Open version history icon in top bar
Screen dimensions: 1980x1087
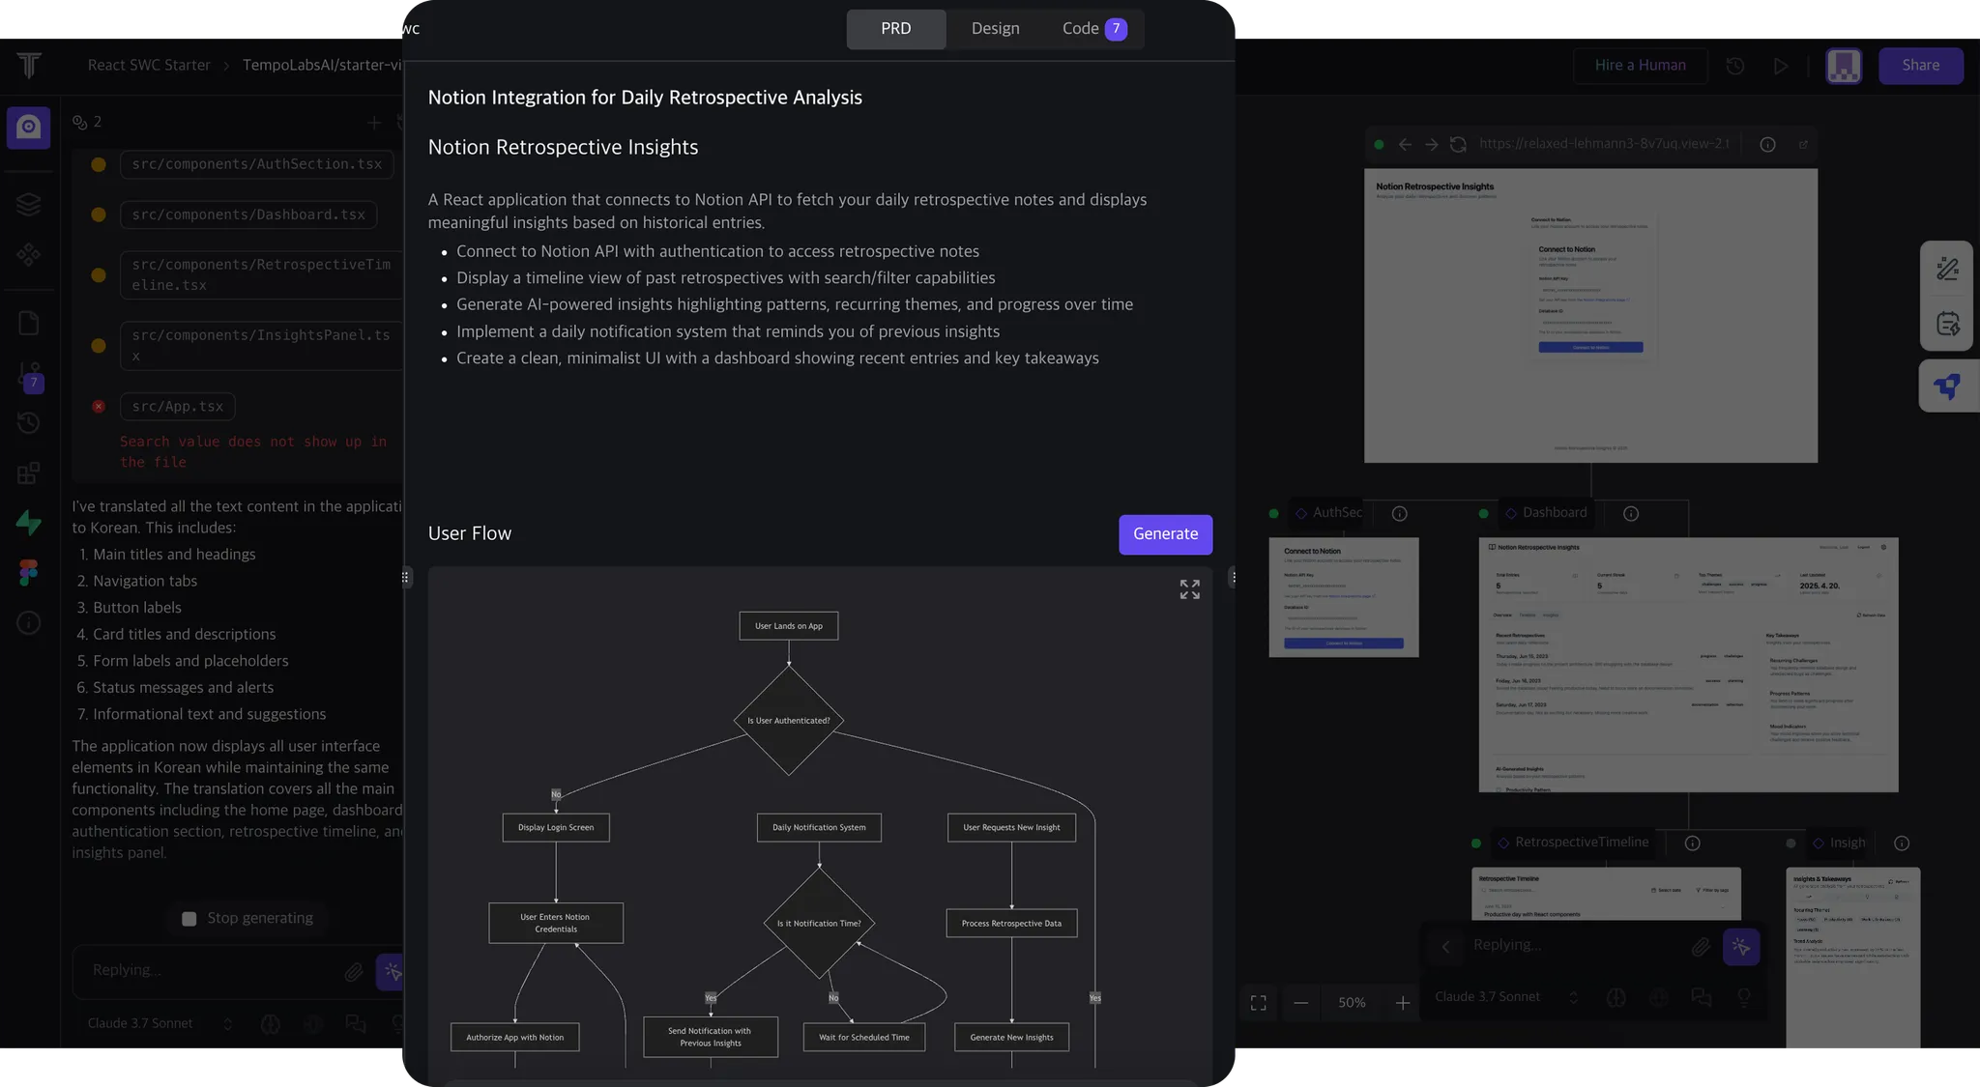(x=1735, y=66)
